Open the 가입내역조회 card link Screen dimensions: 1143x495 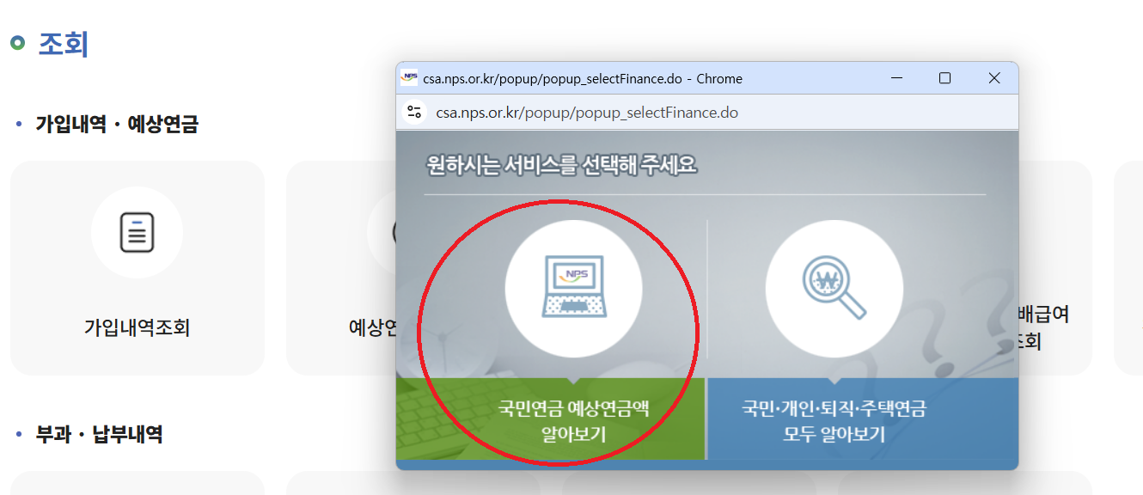click(x=138, y=267)
